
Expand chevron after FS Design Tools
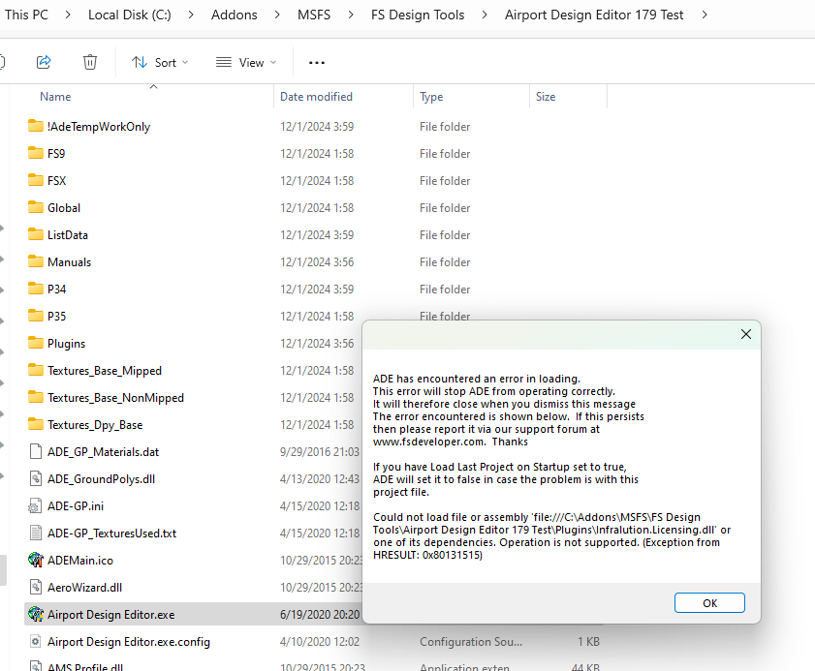pos(485,15)
